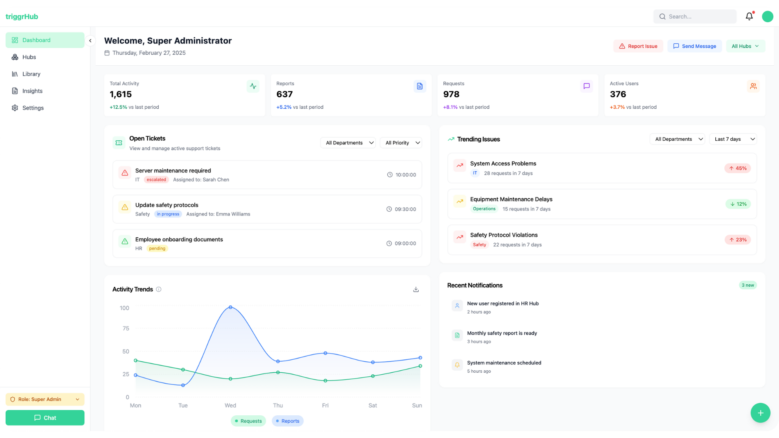Image resolution: width=779 pixels, height=438 pixels.
Task: Click the Requests value 978
Action: pyautogui.click(x=451, y=94)
